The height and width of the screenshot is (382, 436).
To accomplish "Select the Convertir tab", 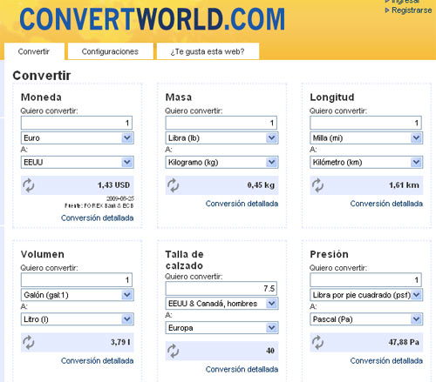I will [34, 51].
